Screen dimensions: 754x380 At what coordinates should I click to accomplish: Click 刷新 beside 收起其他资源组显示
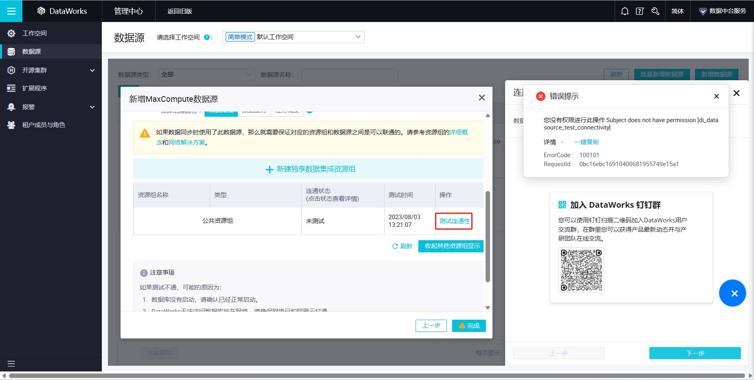(x=402, y=246)
